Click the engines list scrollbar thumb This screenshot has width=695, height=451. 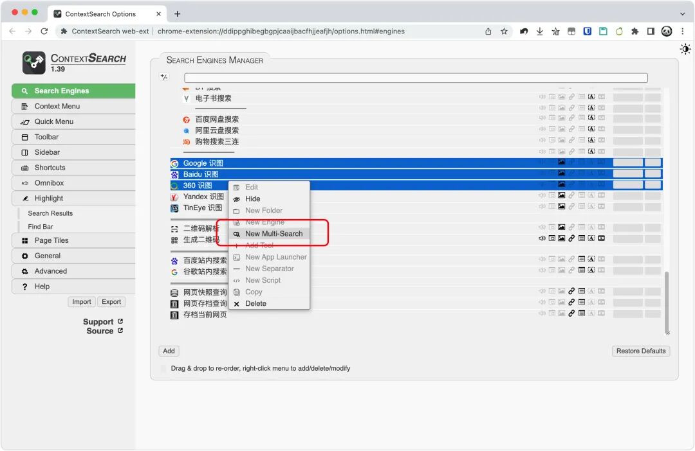[x=666, y=303]
